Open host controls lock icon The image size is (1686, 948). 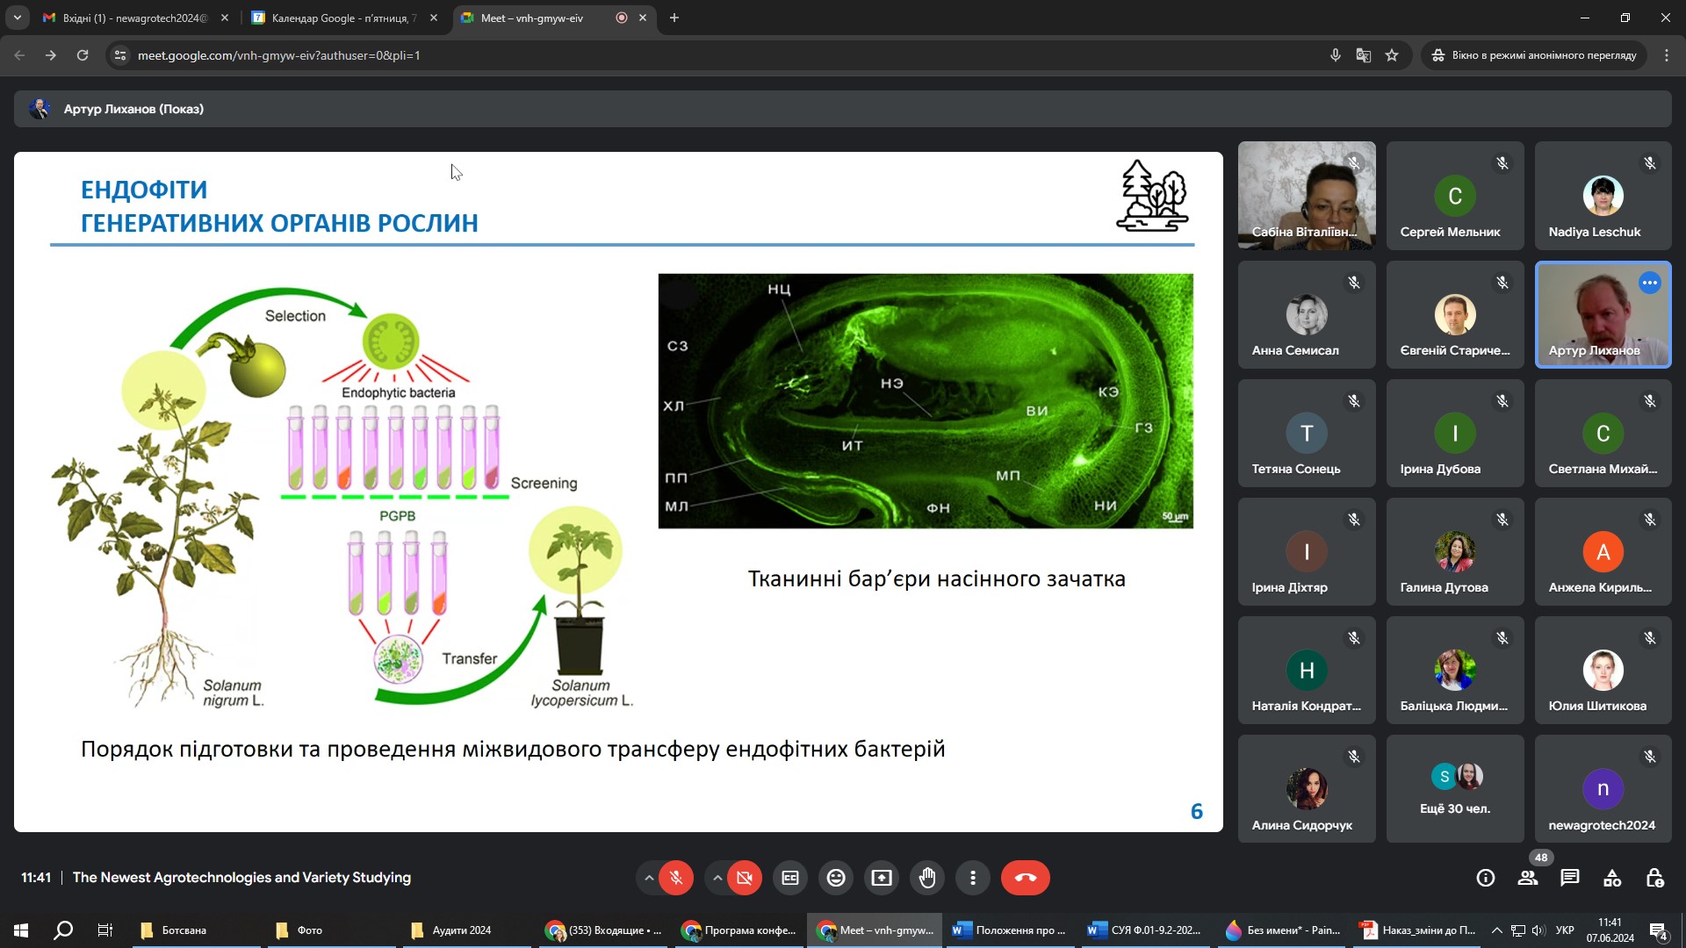(x=1654, y=878)
